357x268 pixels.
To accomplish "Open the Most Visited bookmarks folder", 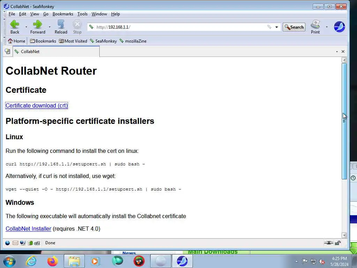I will click(x=73, y=41).
